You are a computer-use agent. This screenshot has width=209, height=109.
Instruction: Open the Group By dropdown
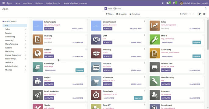122,14
